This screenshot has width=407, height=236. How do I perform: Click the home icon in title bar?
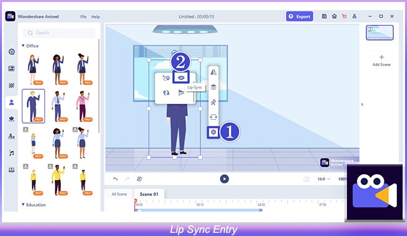334,16
